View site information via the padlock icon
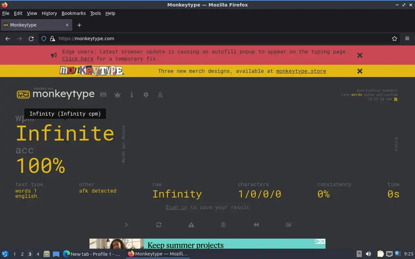 pyautogui.click(x=53, y=39)
